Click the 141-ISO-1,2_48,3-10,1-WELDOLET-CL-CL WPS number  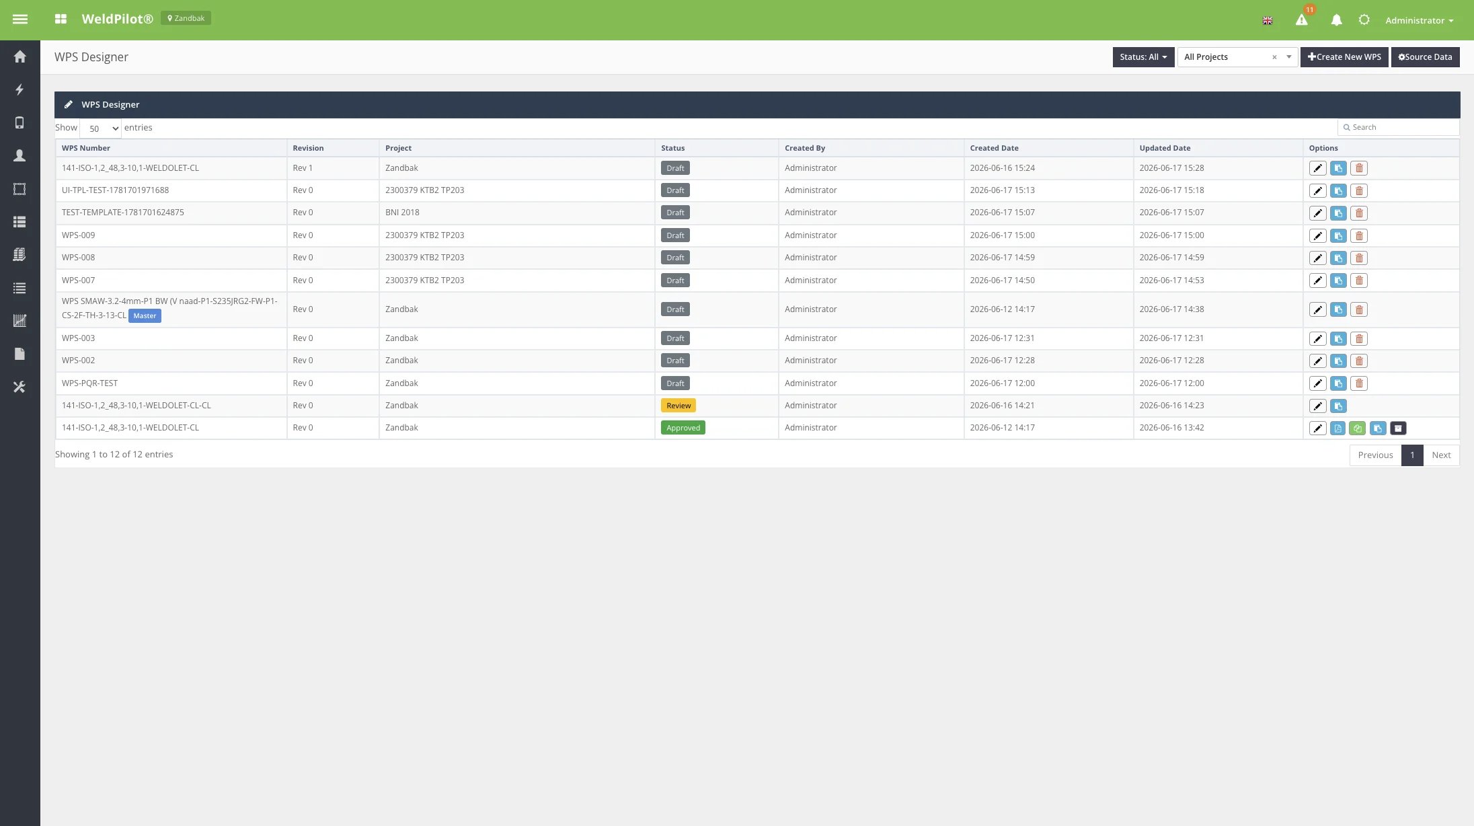136,406
